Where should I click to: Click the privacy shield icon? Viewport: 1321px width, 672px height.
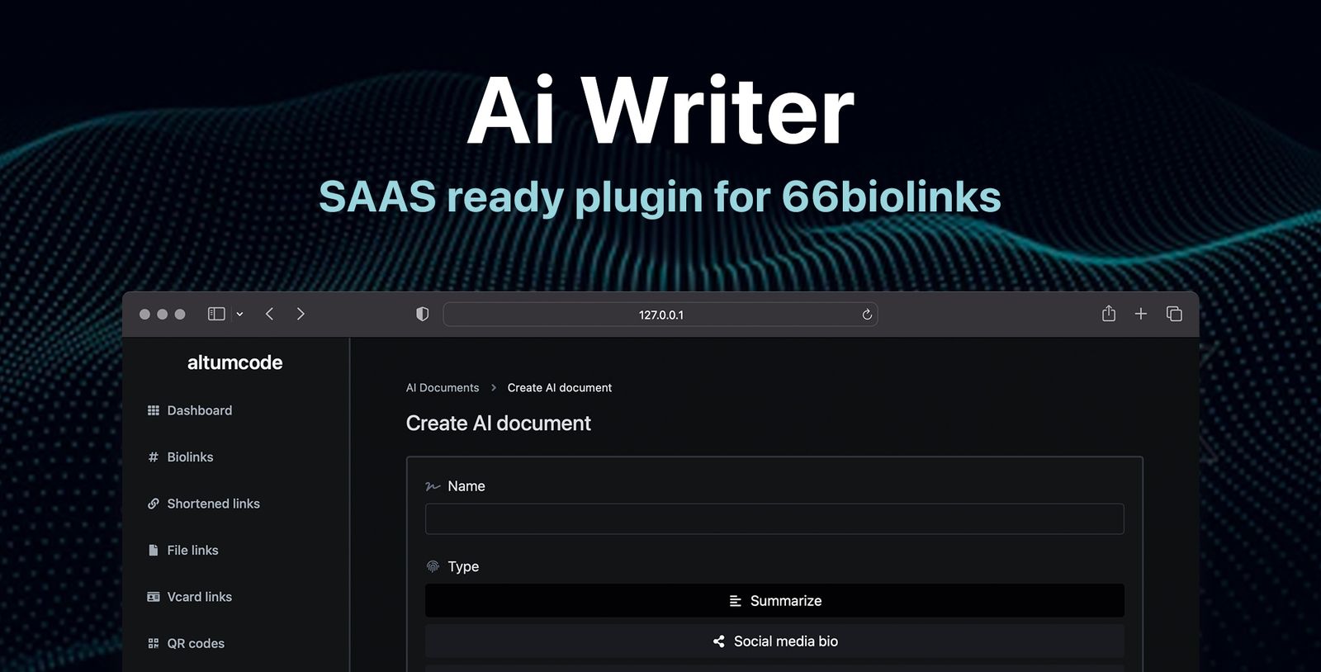tap(422, 314)
